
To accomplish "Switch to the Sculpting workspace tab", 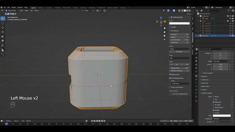I will [49, 8].
